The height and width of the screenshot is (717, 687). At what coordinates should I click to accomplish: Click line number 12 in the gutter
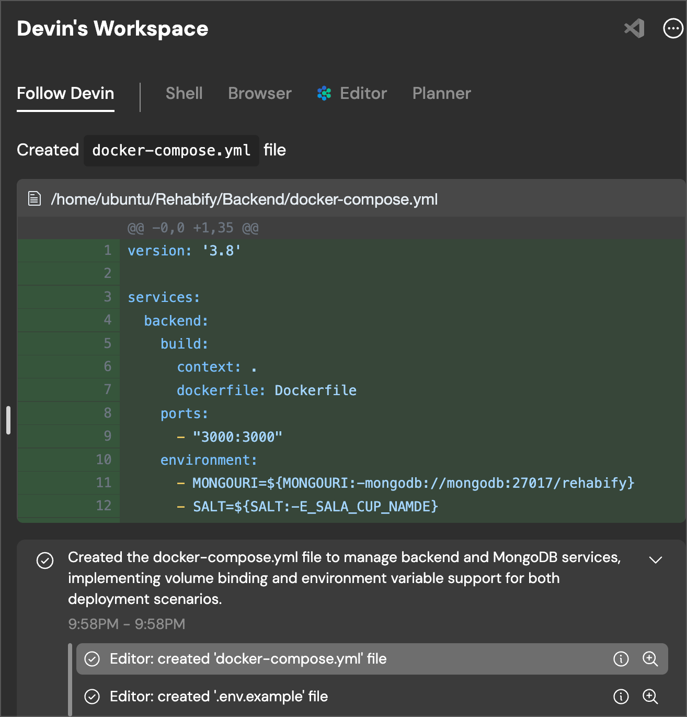[x=104, y=506]
